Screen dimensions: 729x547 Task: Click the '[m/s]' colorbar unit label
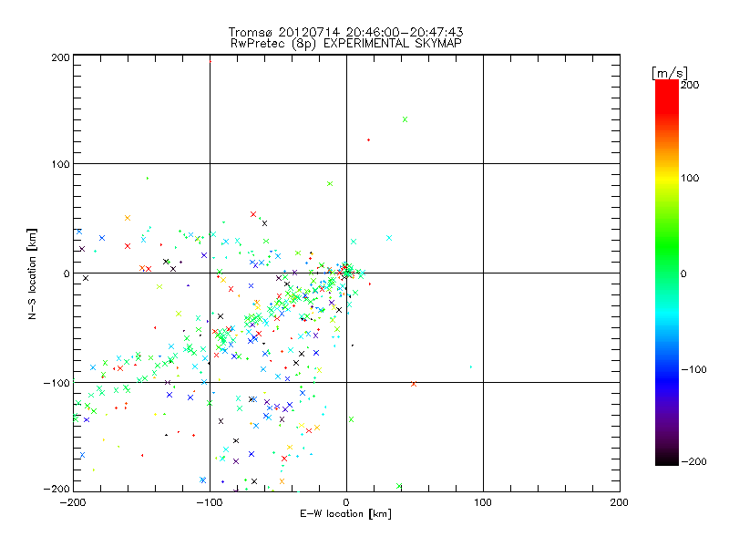point(670,73)
